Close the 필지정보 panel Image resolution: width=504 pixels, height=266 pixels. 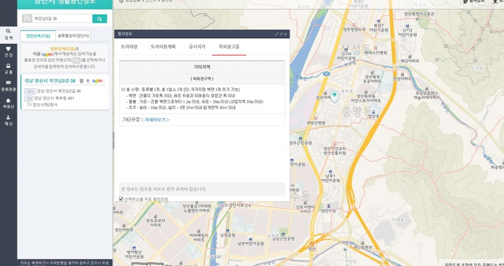click(x=286, y=34)
